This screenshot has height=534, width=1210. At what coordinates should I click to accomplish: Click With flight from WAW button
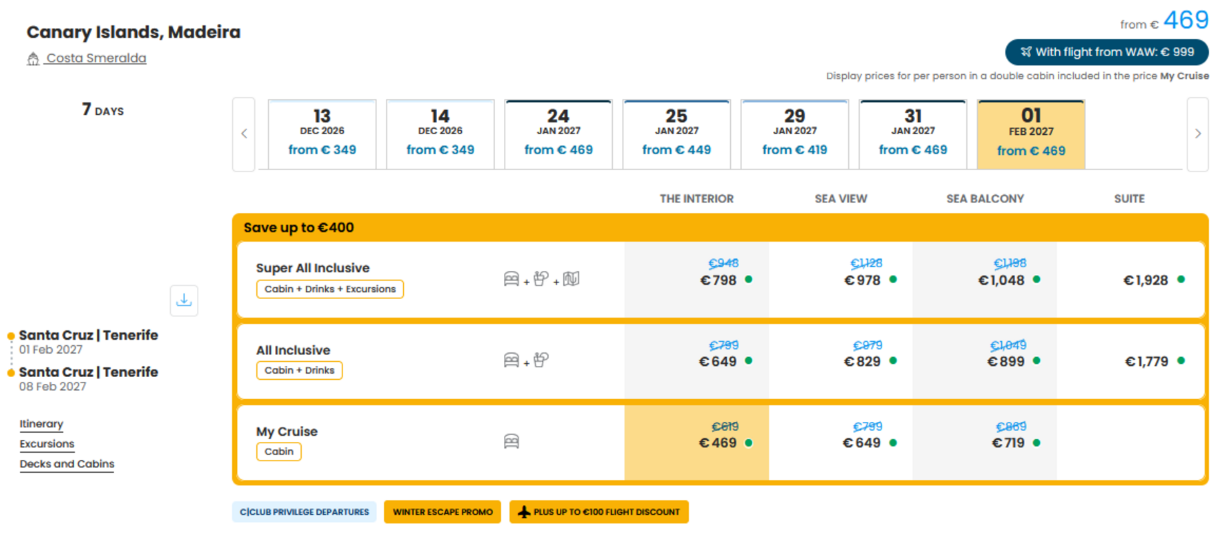point(1107,52)
